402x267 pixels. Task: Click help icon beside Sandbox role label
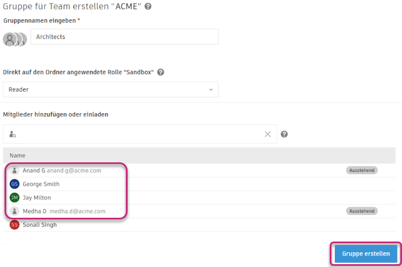pyautogui.click(x=161, y=72)
